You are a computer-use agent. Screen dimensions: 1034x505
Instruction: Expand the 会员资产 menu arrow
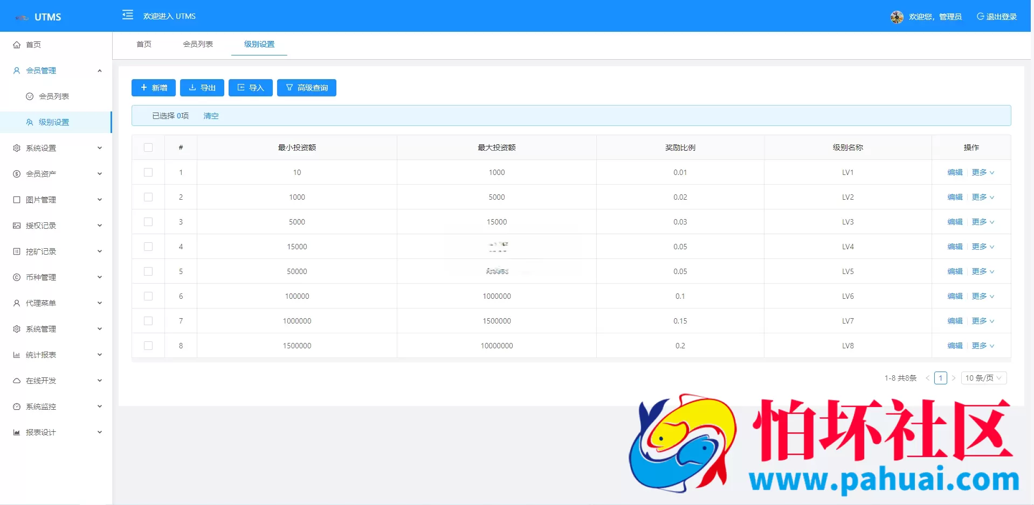(x=100, y=174)
